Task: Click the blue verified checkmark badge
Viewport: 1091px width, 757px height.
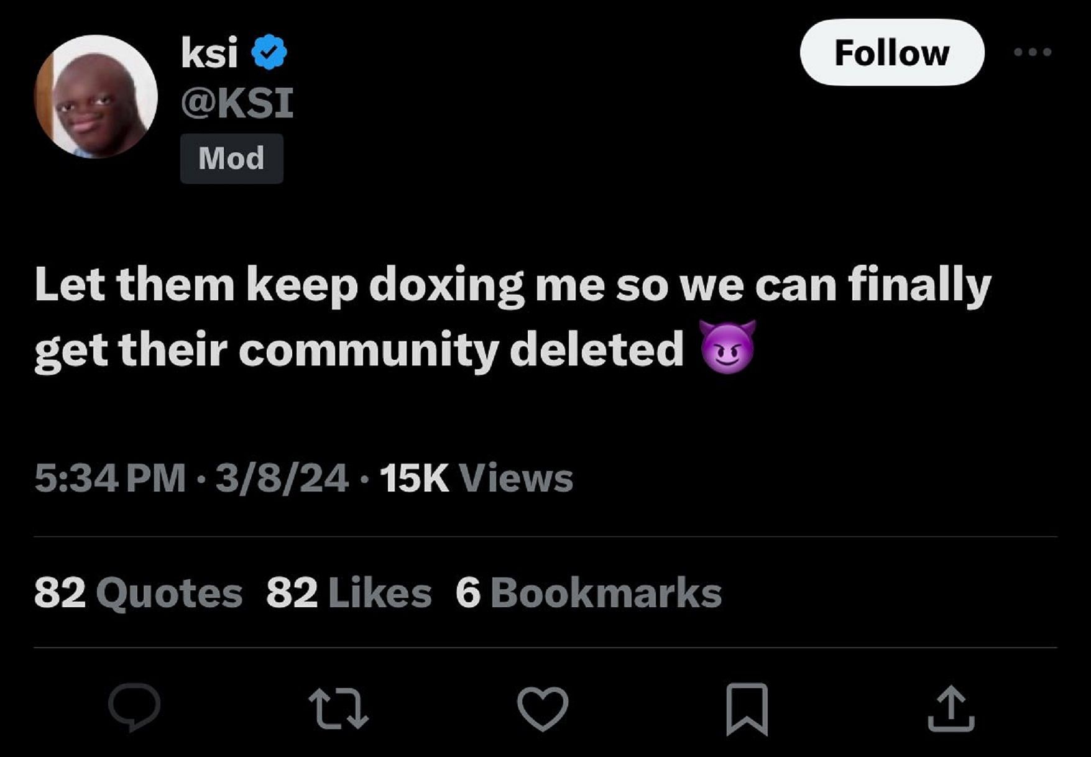Action: coord(269,52)
